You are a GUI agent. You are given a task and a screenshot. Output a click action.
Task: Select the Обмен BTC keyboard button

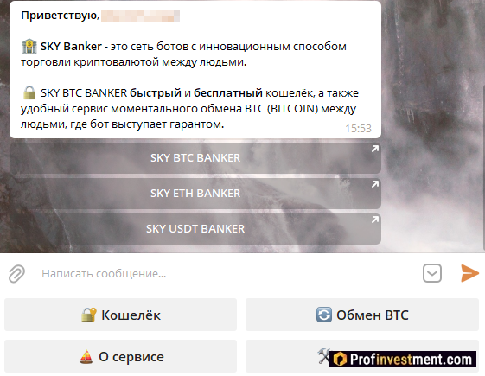[x=362, y=315]
